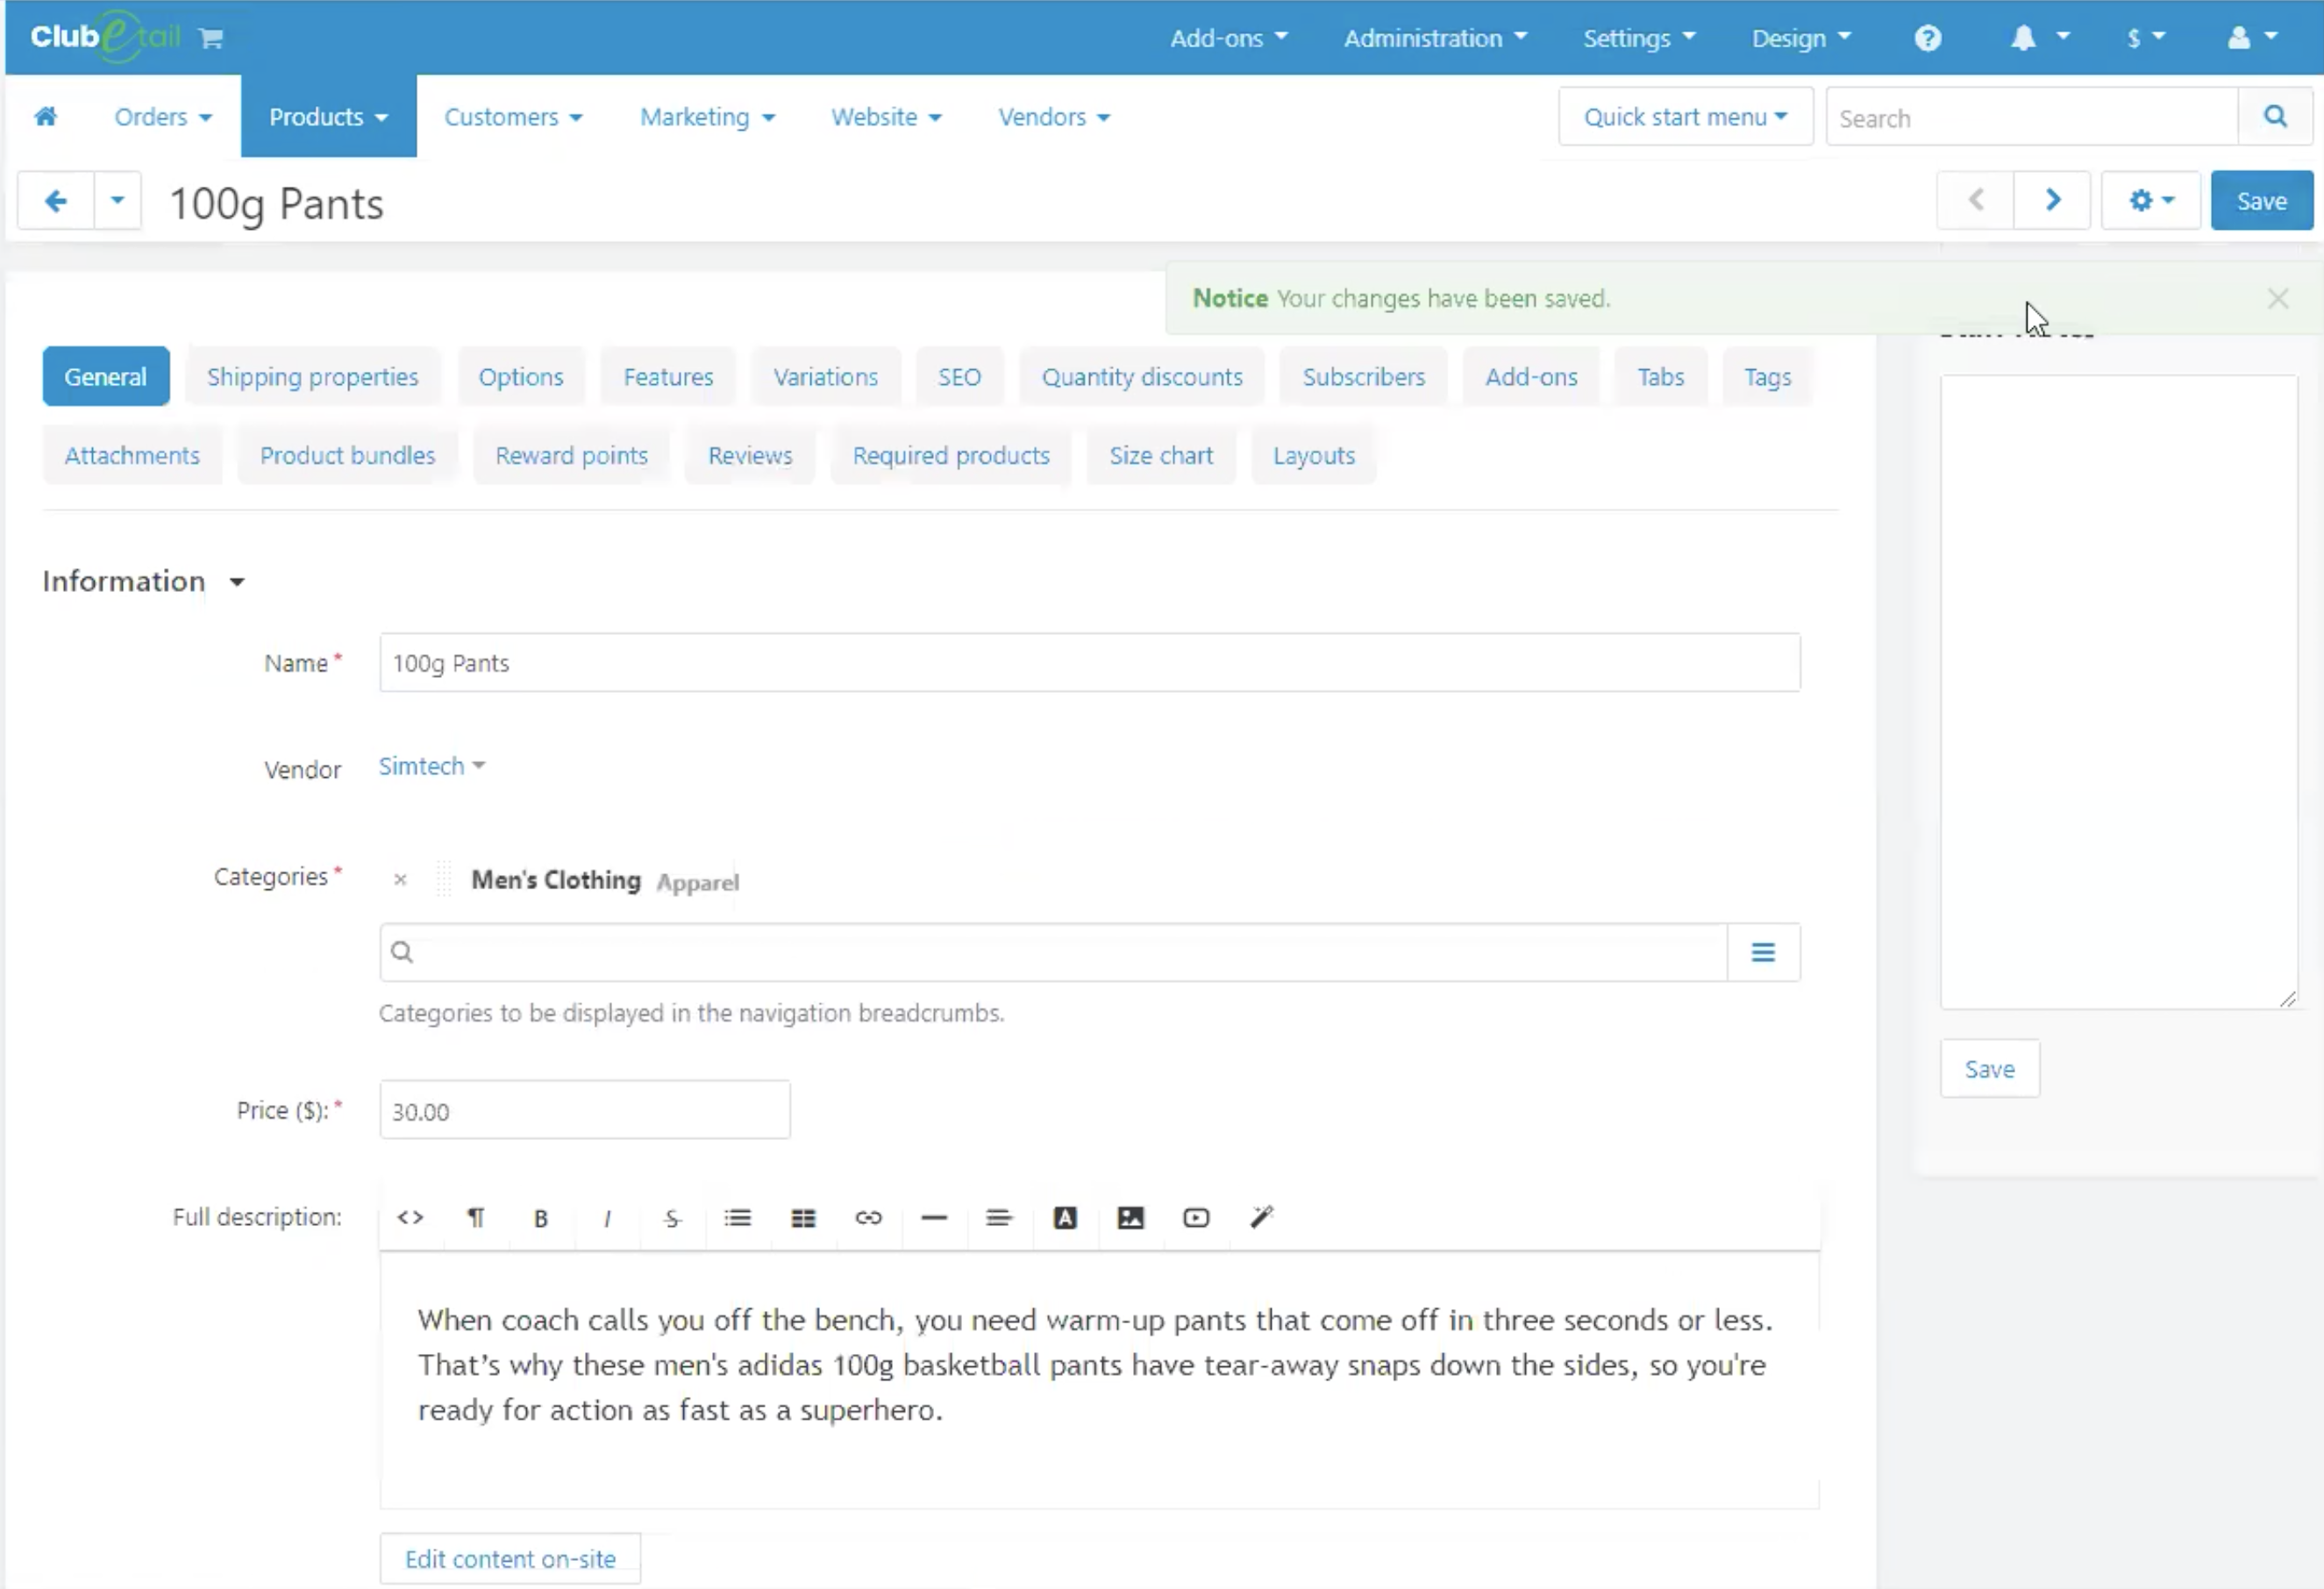Open the dropdown beside the back arrow
This screenshot has height=1589, width=2324.
pyautogui.click(x=118, y=201)
